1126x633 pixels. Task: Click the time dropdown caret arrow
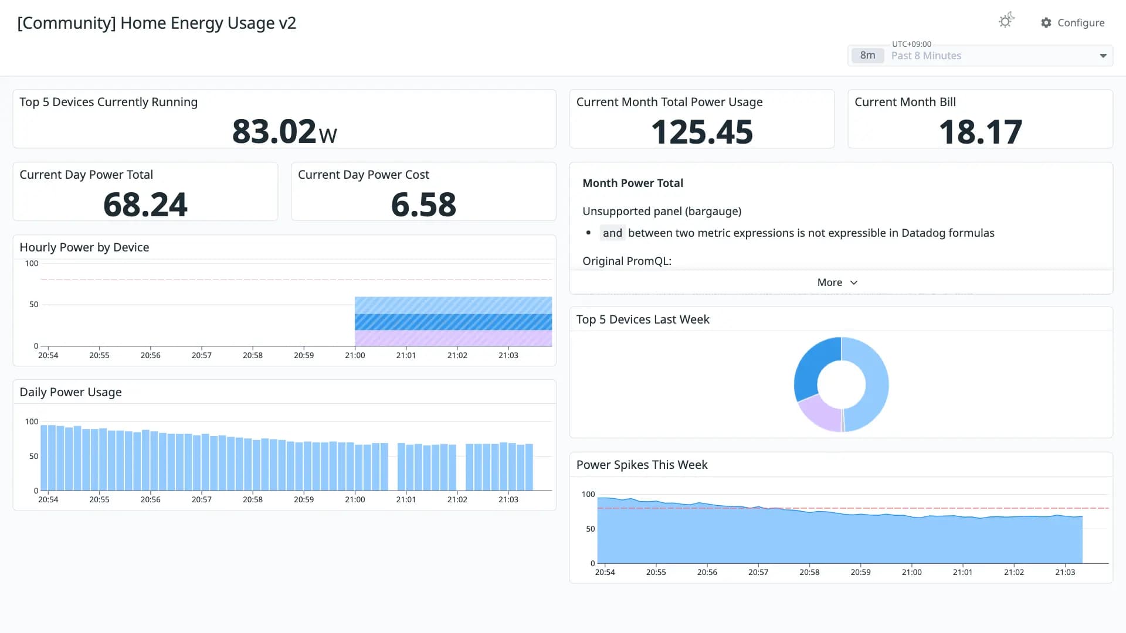(1103, 56)
